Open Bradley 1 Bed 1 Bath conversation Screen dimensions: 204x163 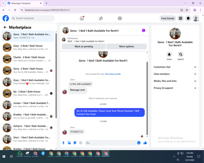27,116
